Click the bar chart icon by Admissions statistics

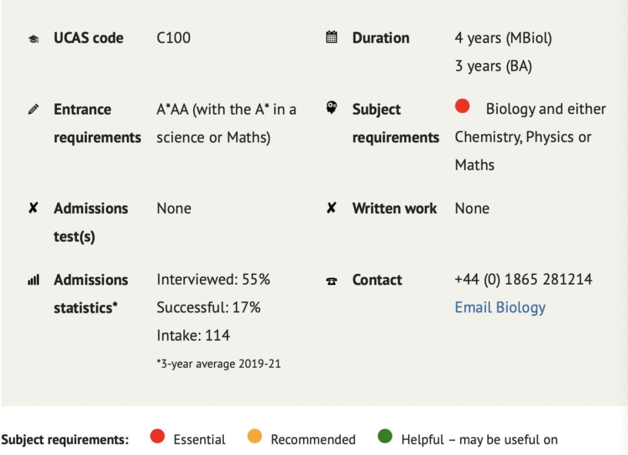(x=34, y=280)
